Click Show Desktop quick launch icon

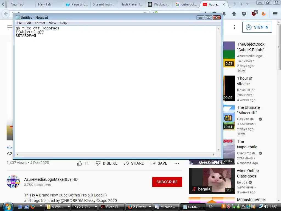pos(20,207)
